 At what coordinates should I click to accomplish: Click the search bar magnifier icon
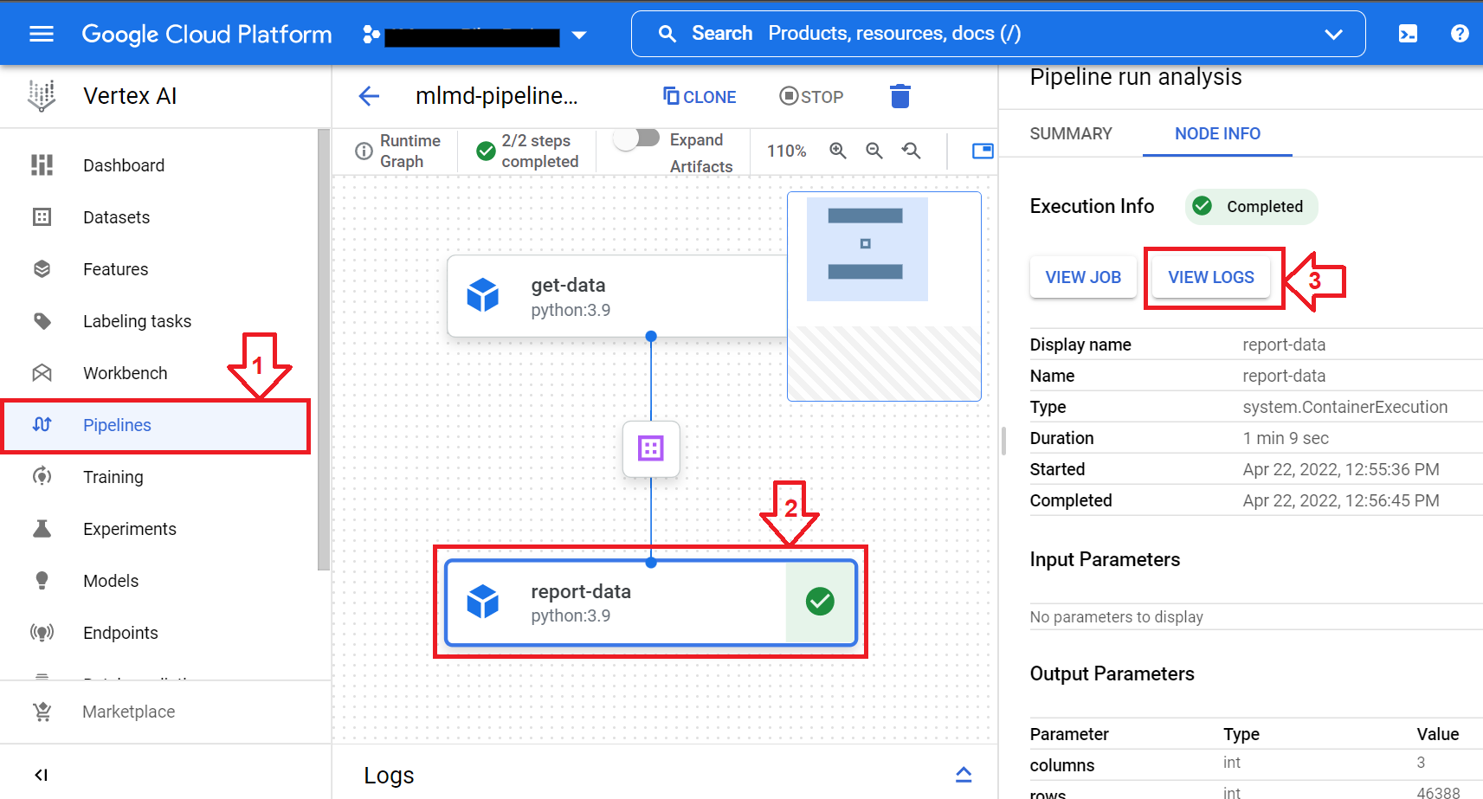pos(667,34)
